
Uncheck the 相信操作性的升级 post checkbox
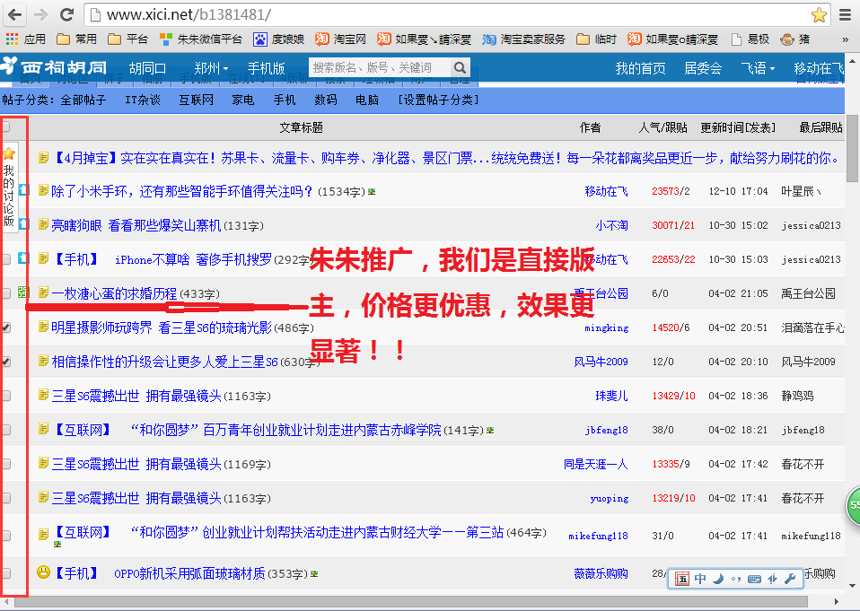pos(5,362)
